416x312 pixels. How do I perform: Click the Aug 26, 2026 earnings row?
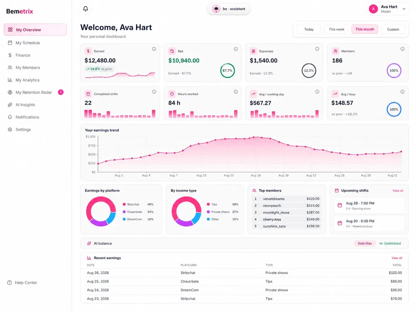tap(244, 273)
